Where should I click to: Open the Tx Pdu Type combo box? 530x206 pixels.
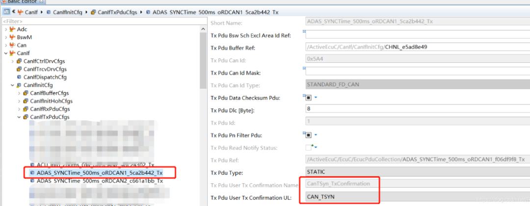(418, 172)
